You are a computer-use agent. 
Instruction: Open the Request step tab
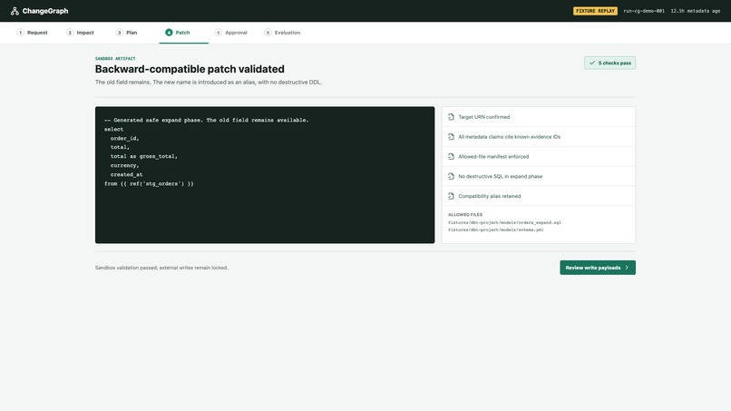click(x=32, y=33)
